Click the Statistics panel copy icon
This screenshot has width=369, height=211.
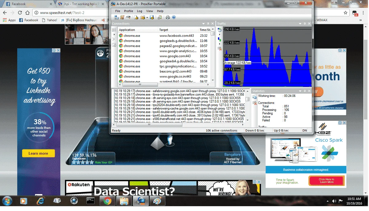[254, 97]
